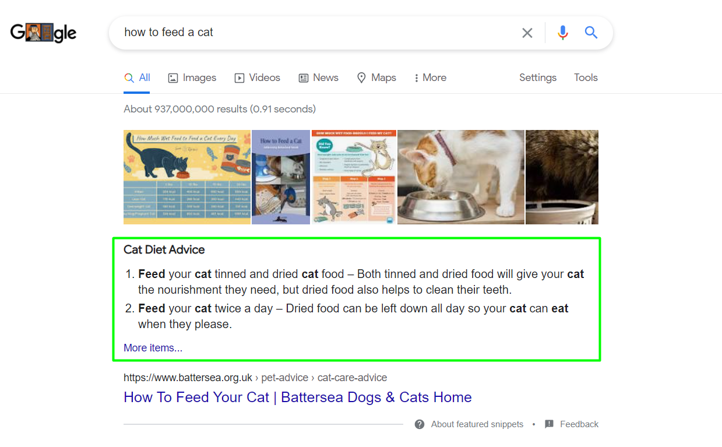Open the cat eating from bowl photo
722x447 pixels.
pos(460,177)
